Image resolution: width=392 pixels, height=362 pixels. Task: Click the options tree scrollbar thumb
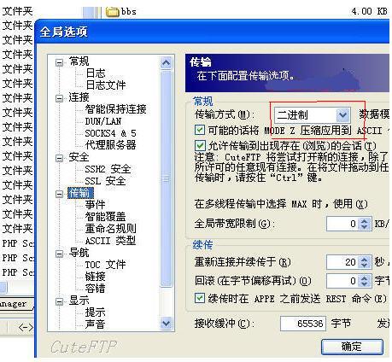(x=166, y=179)
